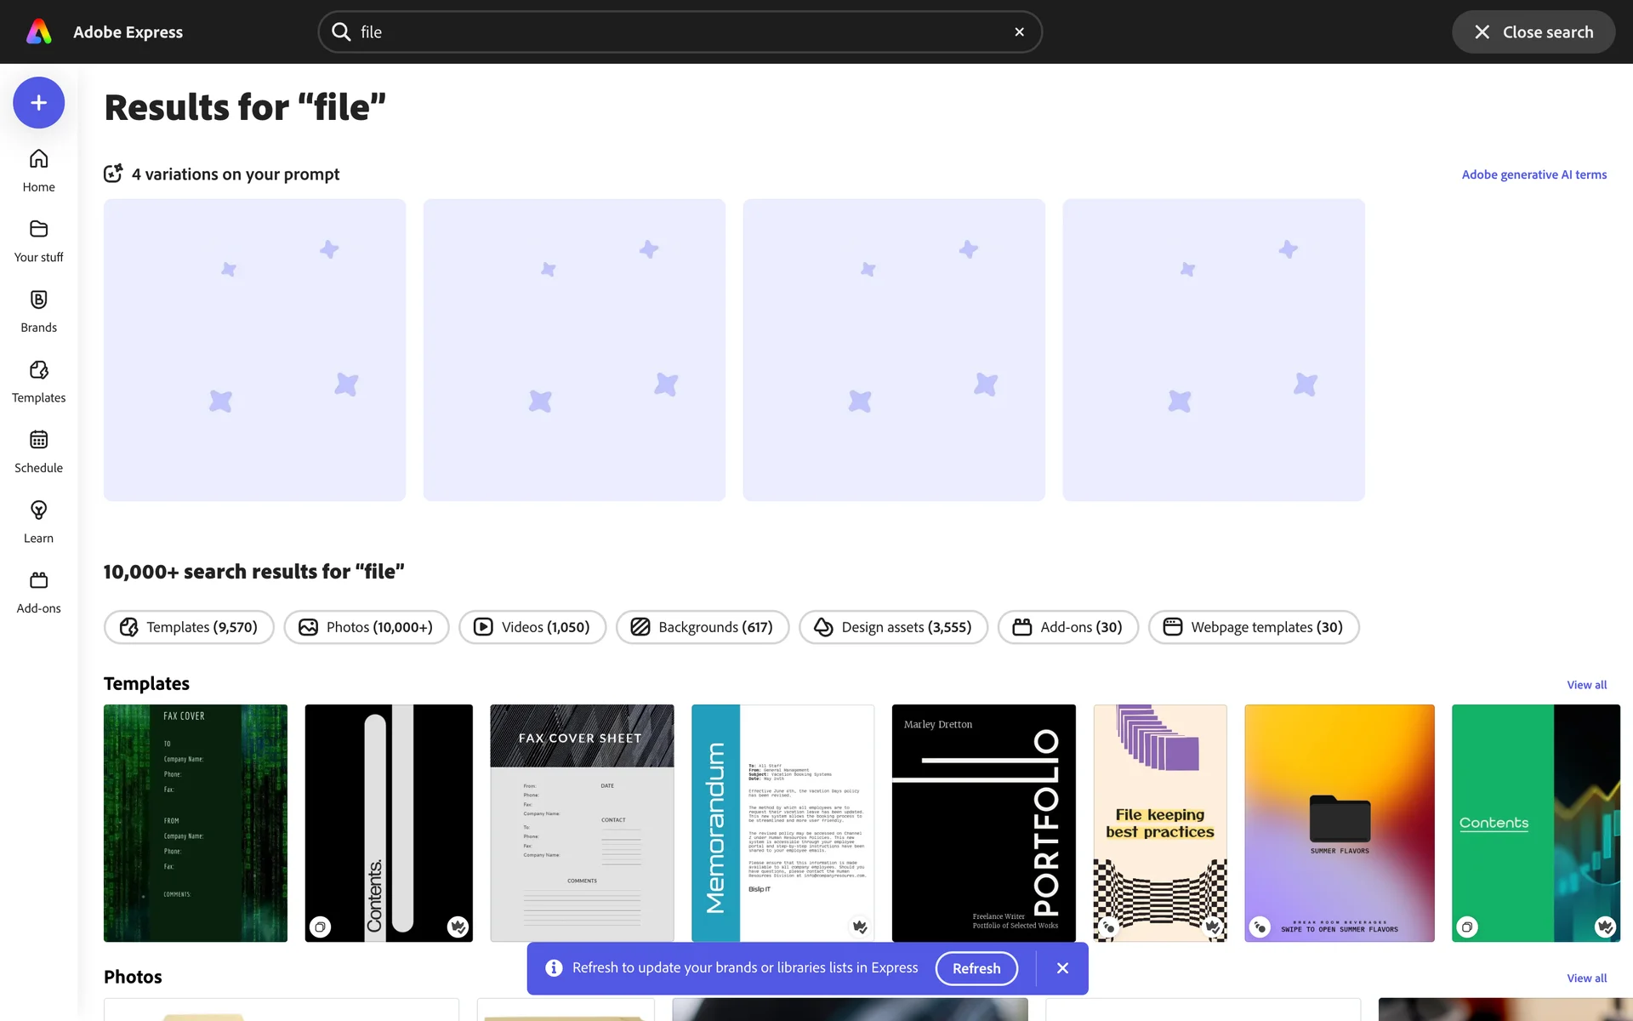Click the Adobe Express logo
The image size is (1633, 1021).
(39, 32)
